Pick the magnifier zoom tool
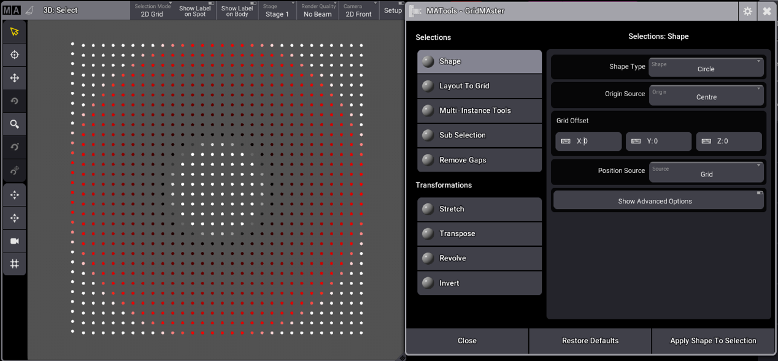This screenshot has width=778, height=361. click(15, 124)
